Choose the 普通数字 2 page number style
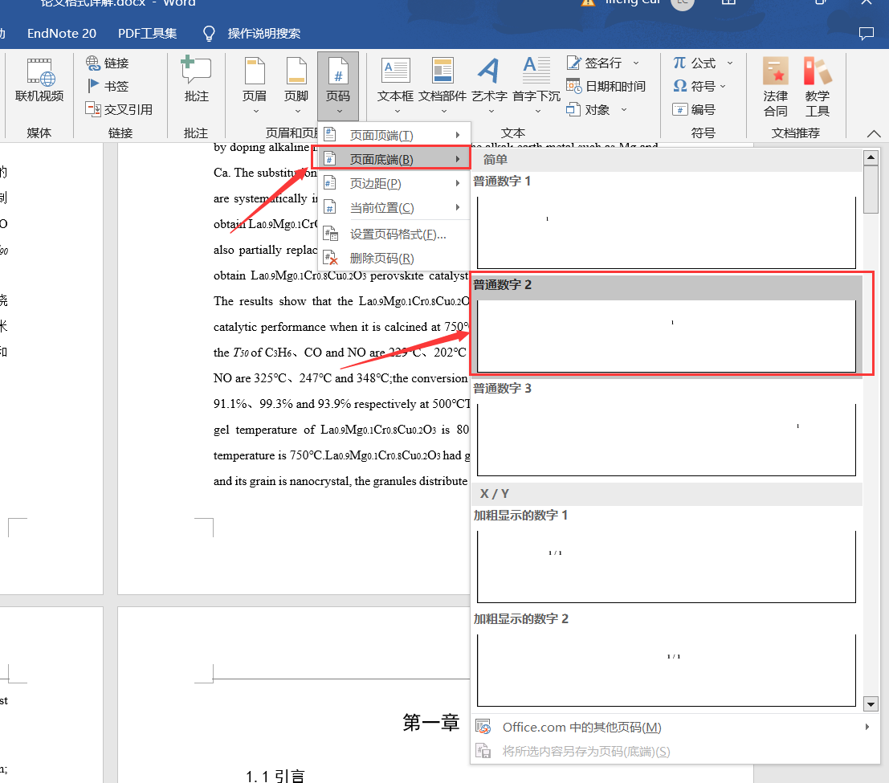Screen dimensions: 889x783 (667, 326)
